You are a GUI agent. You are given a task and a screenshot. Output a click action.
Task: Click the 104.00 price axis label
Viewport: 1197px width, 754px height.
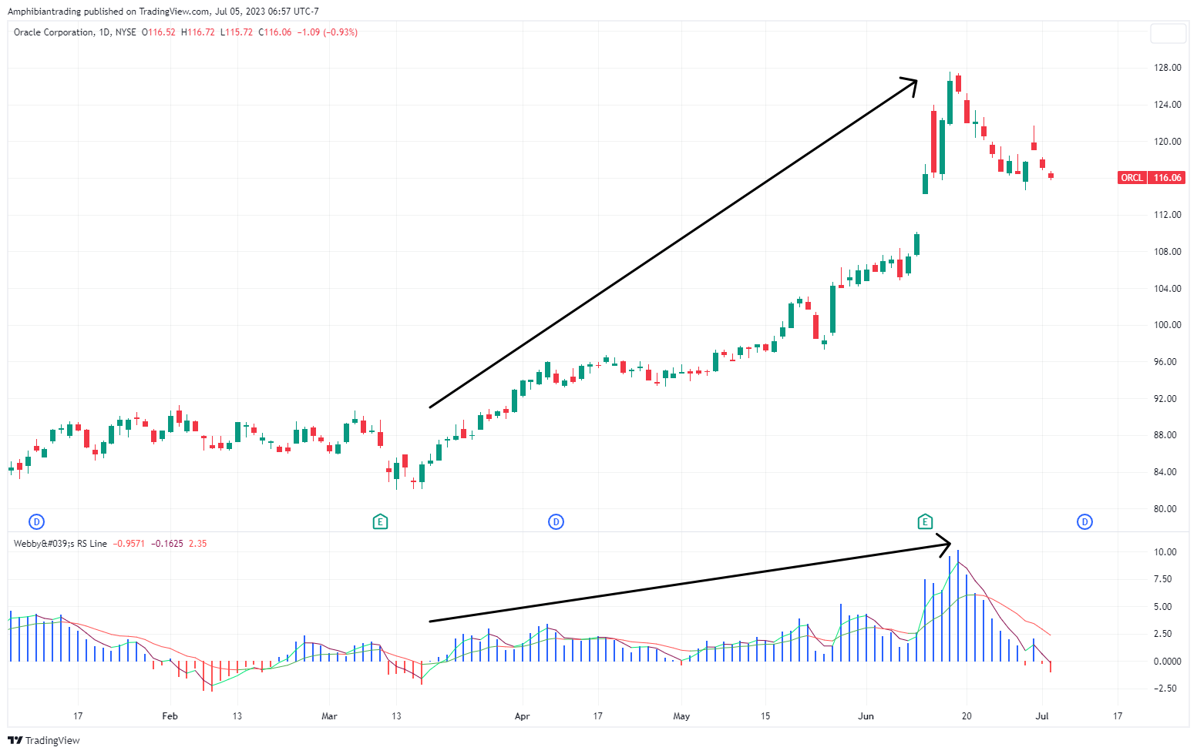(x=1167, y=289)
